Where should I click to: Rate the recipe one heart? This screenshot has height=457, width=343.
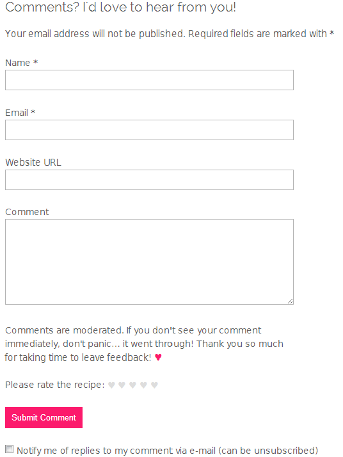coord(111,385)
